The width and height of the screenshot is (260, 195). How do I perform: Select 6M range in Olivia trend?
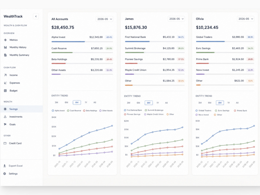point(210,103)
